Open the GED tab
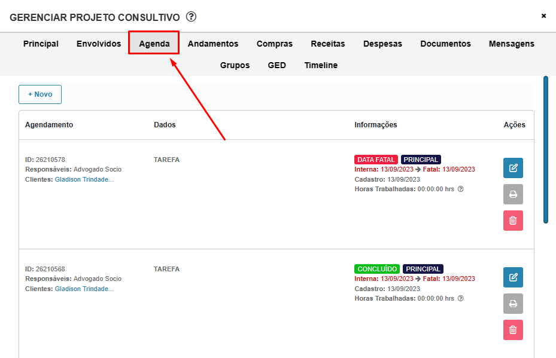556x358 pixels. tap(277, 65)
